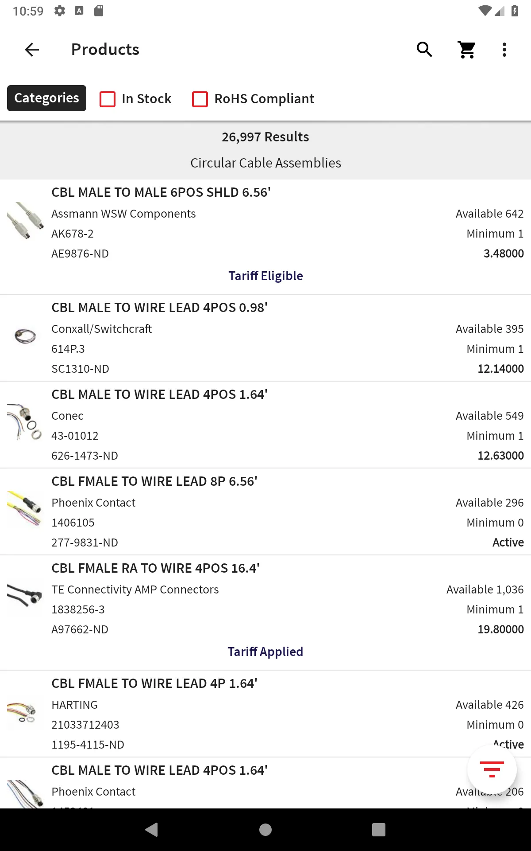Tap the Tariff Eligible link
Screen dimensions: 531x851
pyautogui.click(x=265, y=276)
